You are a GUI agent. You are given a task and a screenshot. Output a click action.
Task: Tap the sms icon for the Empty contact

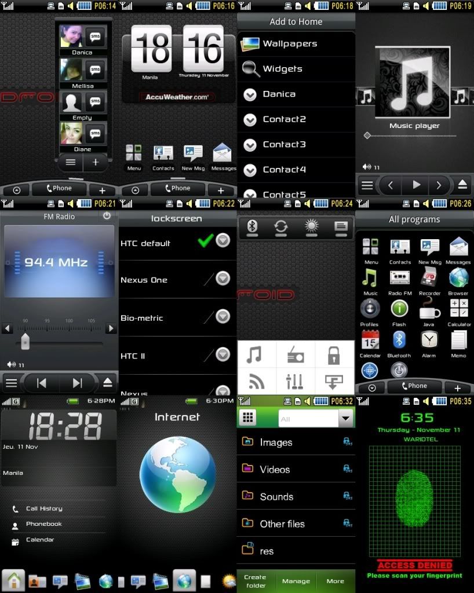click(x=95, y=101)
